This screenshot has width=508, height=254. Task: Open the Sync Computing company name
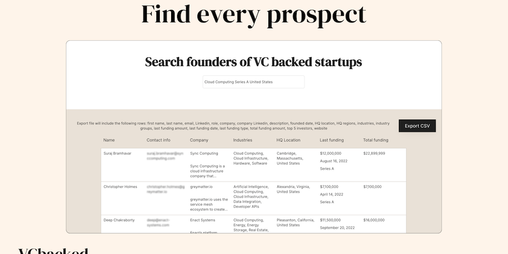click(x=204, y=153)
